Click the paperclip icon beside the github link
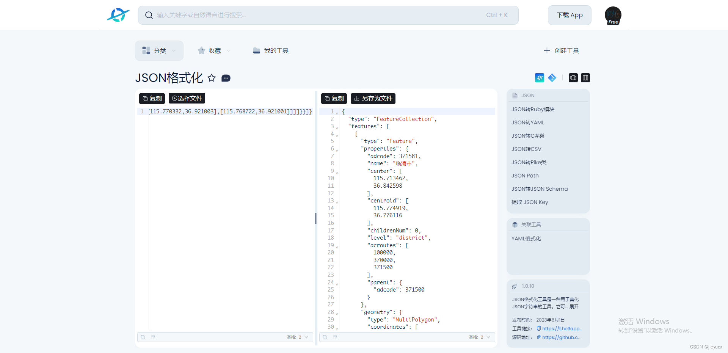The height and width of the screenshot is (353, 728). pos(539,337)
